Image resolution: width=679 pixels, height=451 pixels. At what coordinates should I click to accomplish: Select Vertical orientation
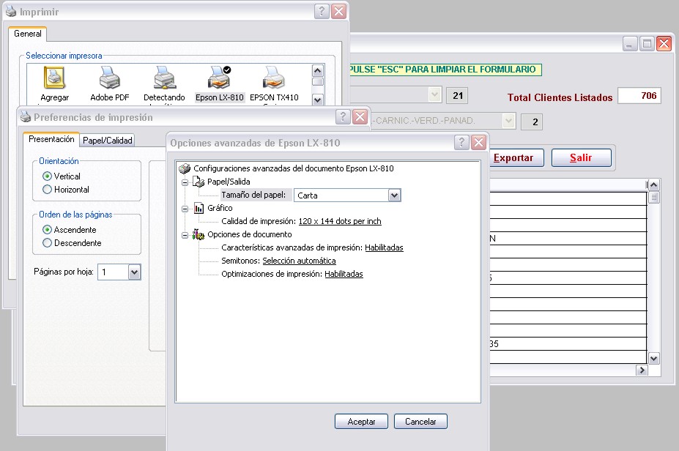click(x=47, y=176)
